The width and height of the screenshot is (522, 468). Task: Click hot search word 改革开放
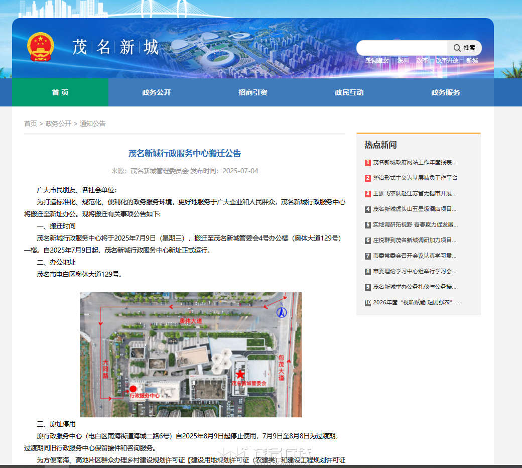coord(447,60)
